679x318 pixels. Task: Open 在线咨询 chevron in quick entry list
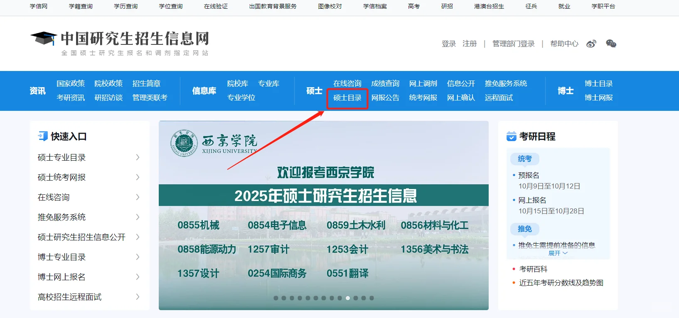138,197
